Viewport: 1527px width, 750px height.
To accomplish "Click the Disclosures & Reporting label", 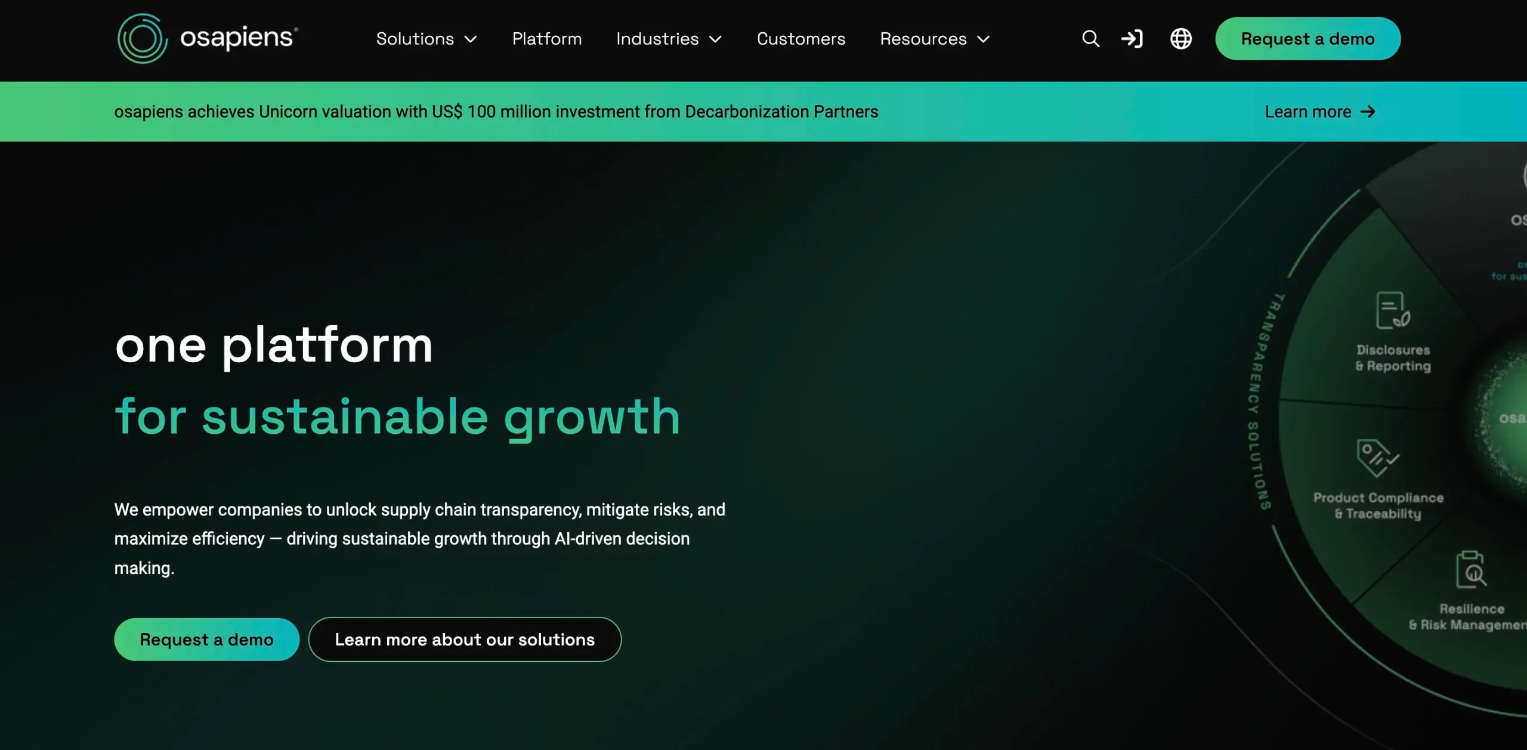I will [1393, 358].
